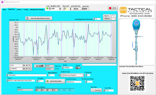Select the graph crosshair cursor tool
Screen dimensions: 156x95
tap(37, 66)
